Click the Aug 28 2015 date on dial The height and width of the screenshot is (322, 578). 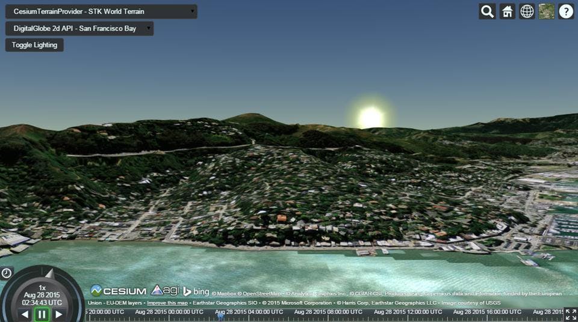[x=42, y=295]
